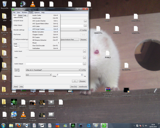
Task: Open the adad folder on desktop
Action: (4, 17)
